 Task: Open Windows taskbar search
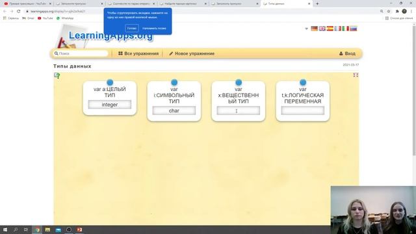(x=16, y=229)
